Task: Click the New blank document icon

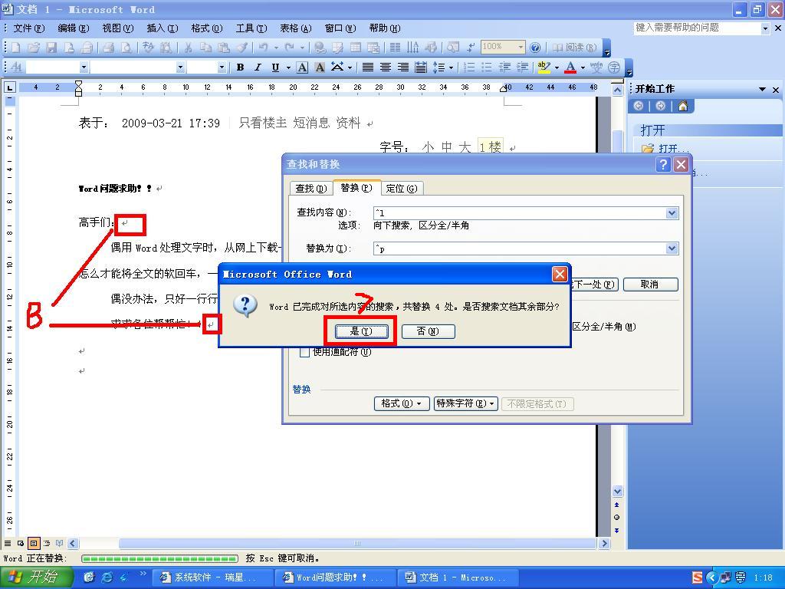Action: click(x=16, y=48)
